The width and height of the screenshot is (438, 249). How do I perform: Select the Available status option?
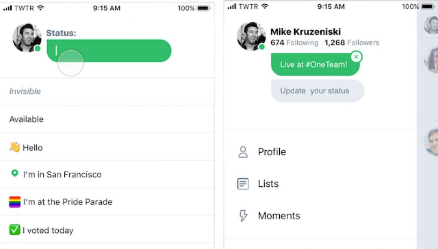click(107, 119)
